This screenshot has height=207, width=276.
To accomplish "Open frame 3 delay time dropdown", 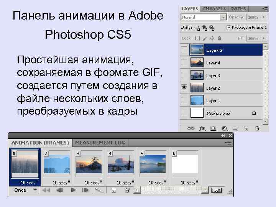I will point(101,182).
